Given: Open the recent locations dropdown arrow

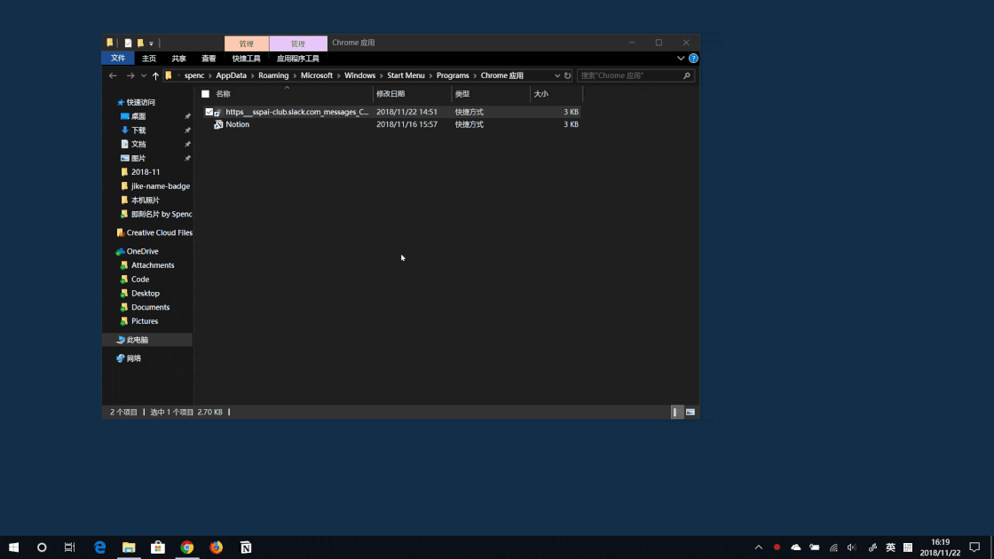Looking at the screenshot, I should click(x=144, y=76).
